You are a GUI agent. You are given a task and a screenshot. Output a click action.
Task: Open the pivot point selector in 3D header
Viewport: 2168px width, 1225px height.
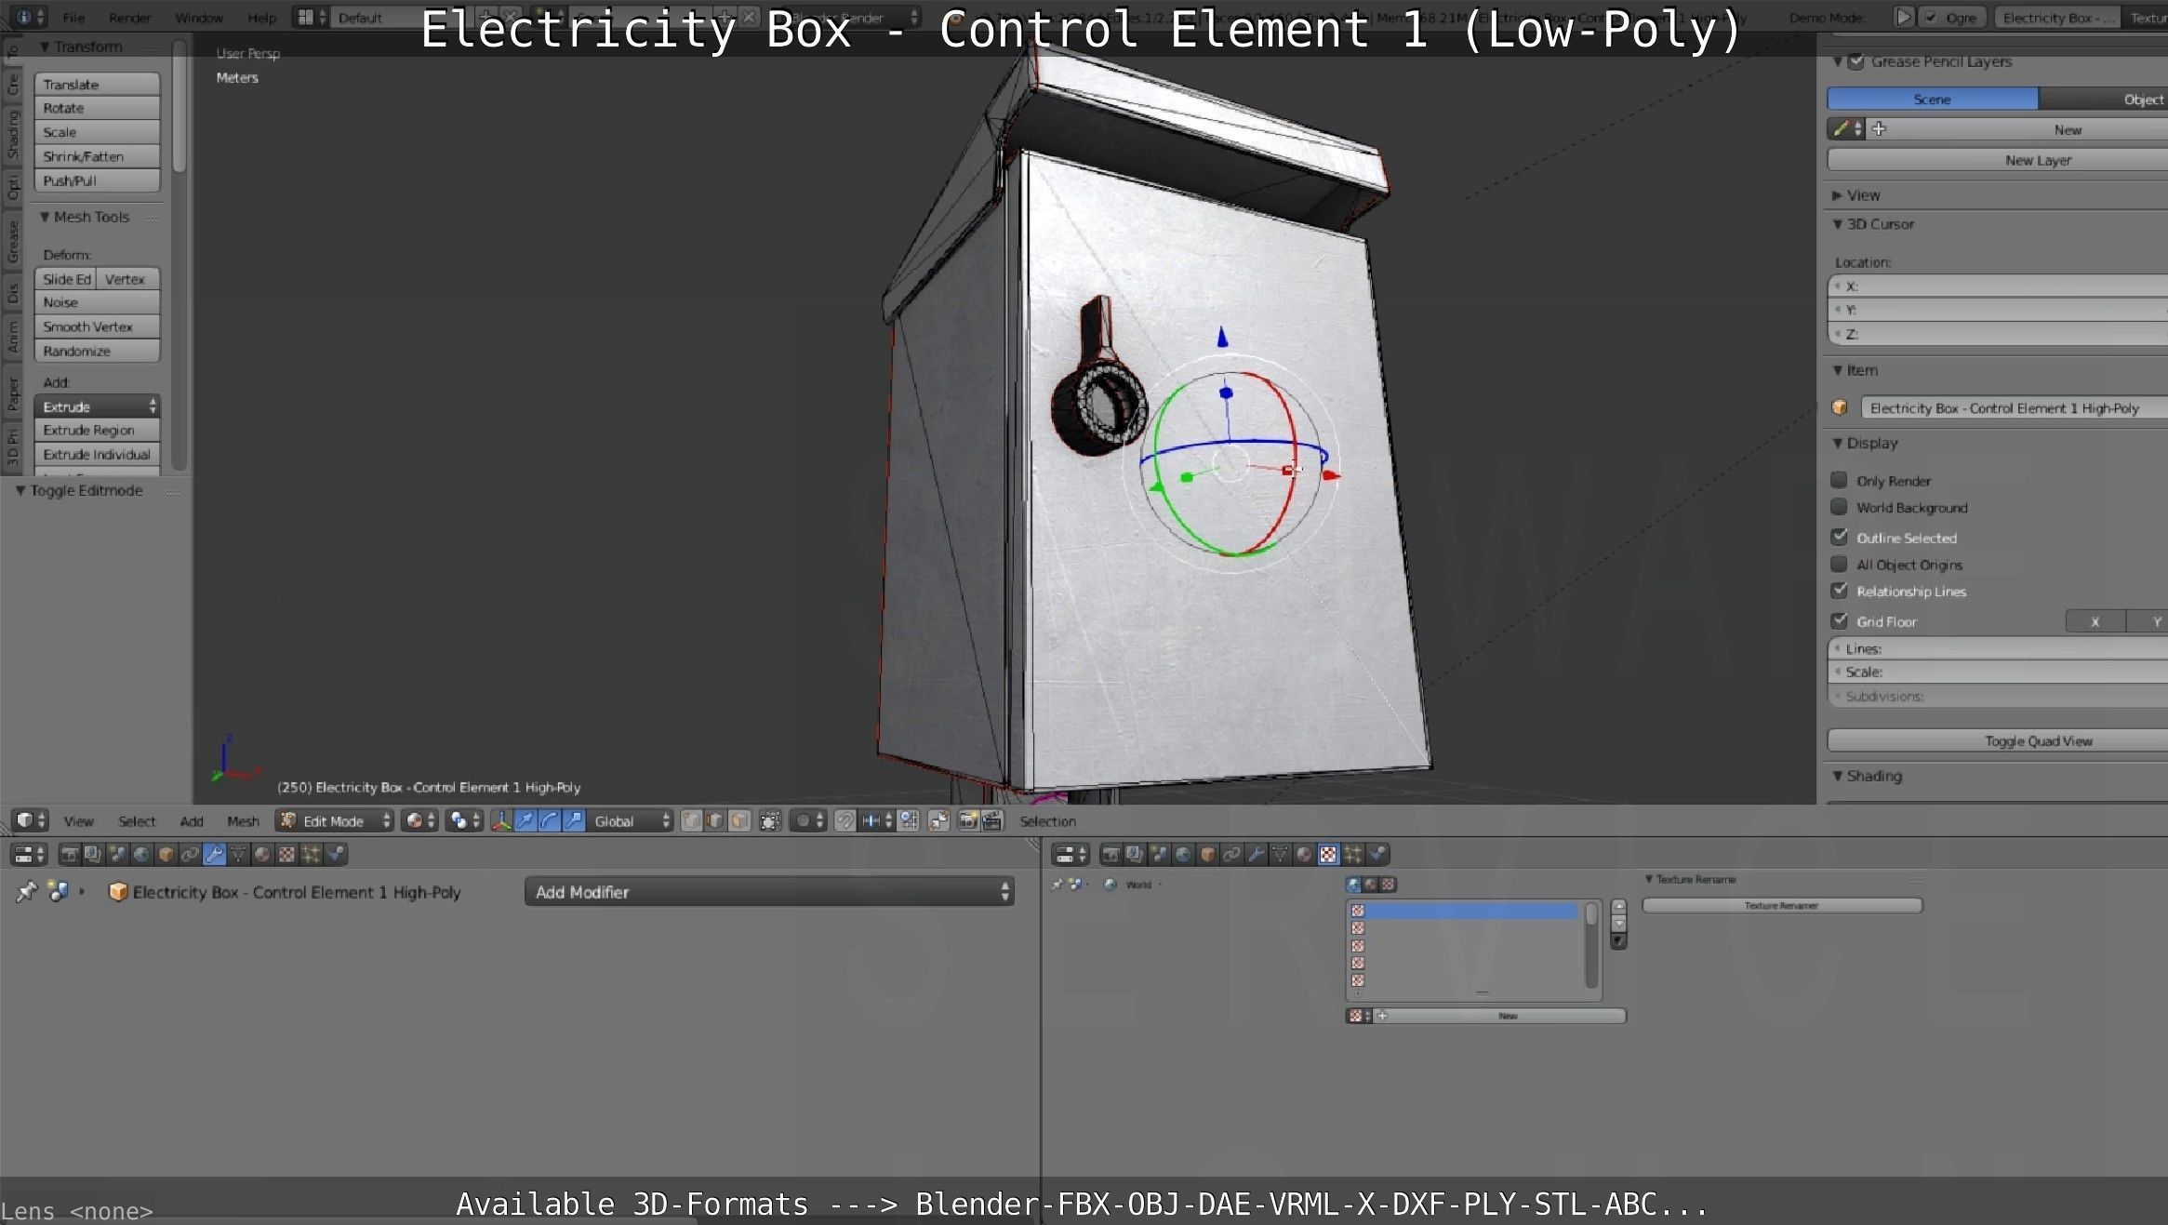pyautogui.click(x=464, y=820)
